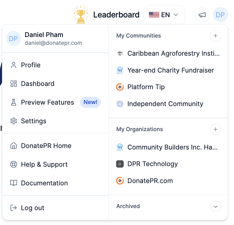Expand the Archived section chevron
Viewport: 234px width, 225px height.
(x=215, y=206)
